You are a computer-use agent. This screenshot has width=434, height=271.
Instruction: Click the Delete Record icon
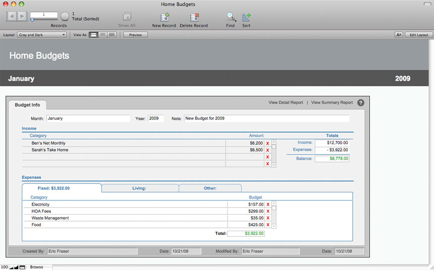[194, 17]
